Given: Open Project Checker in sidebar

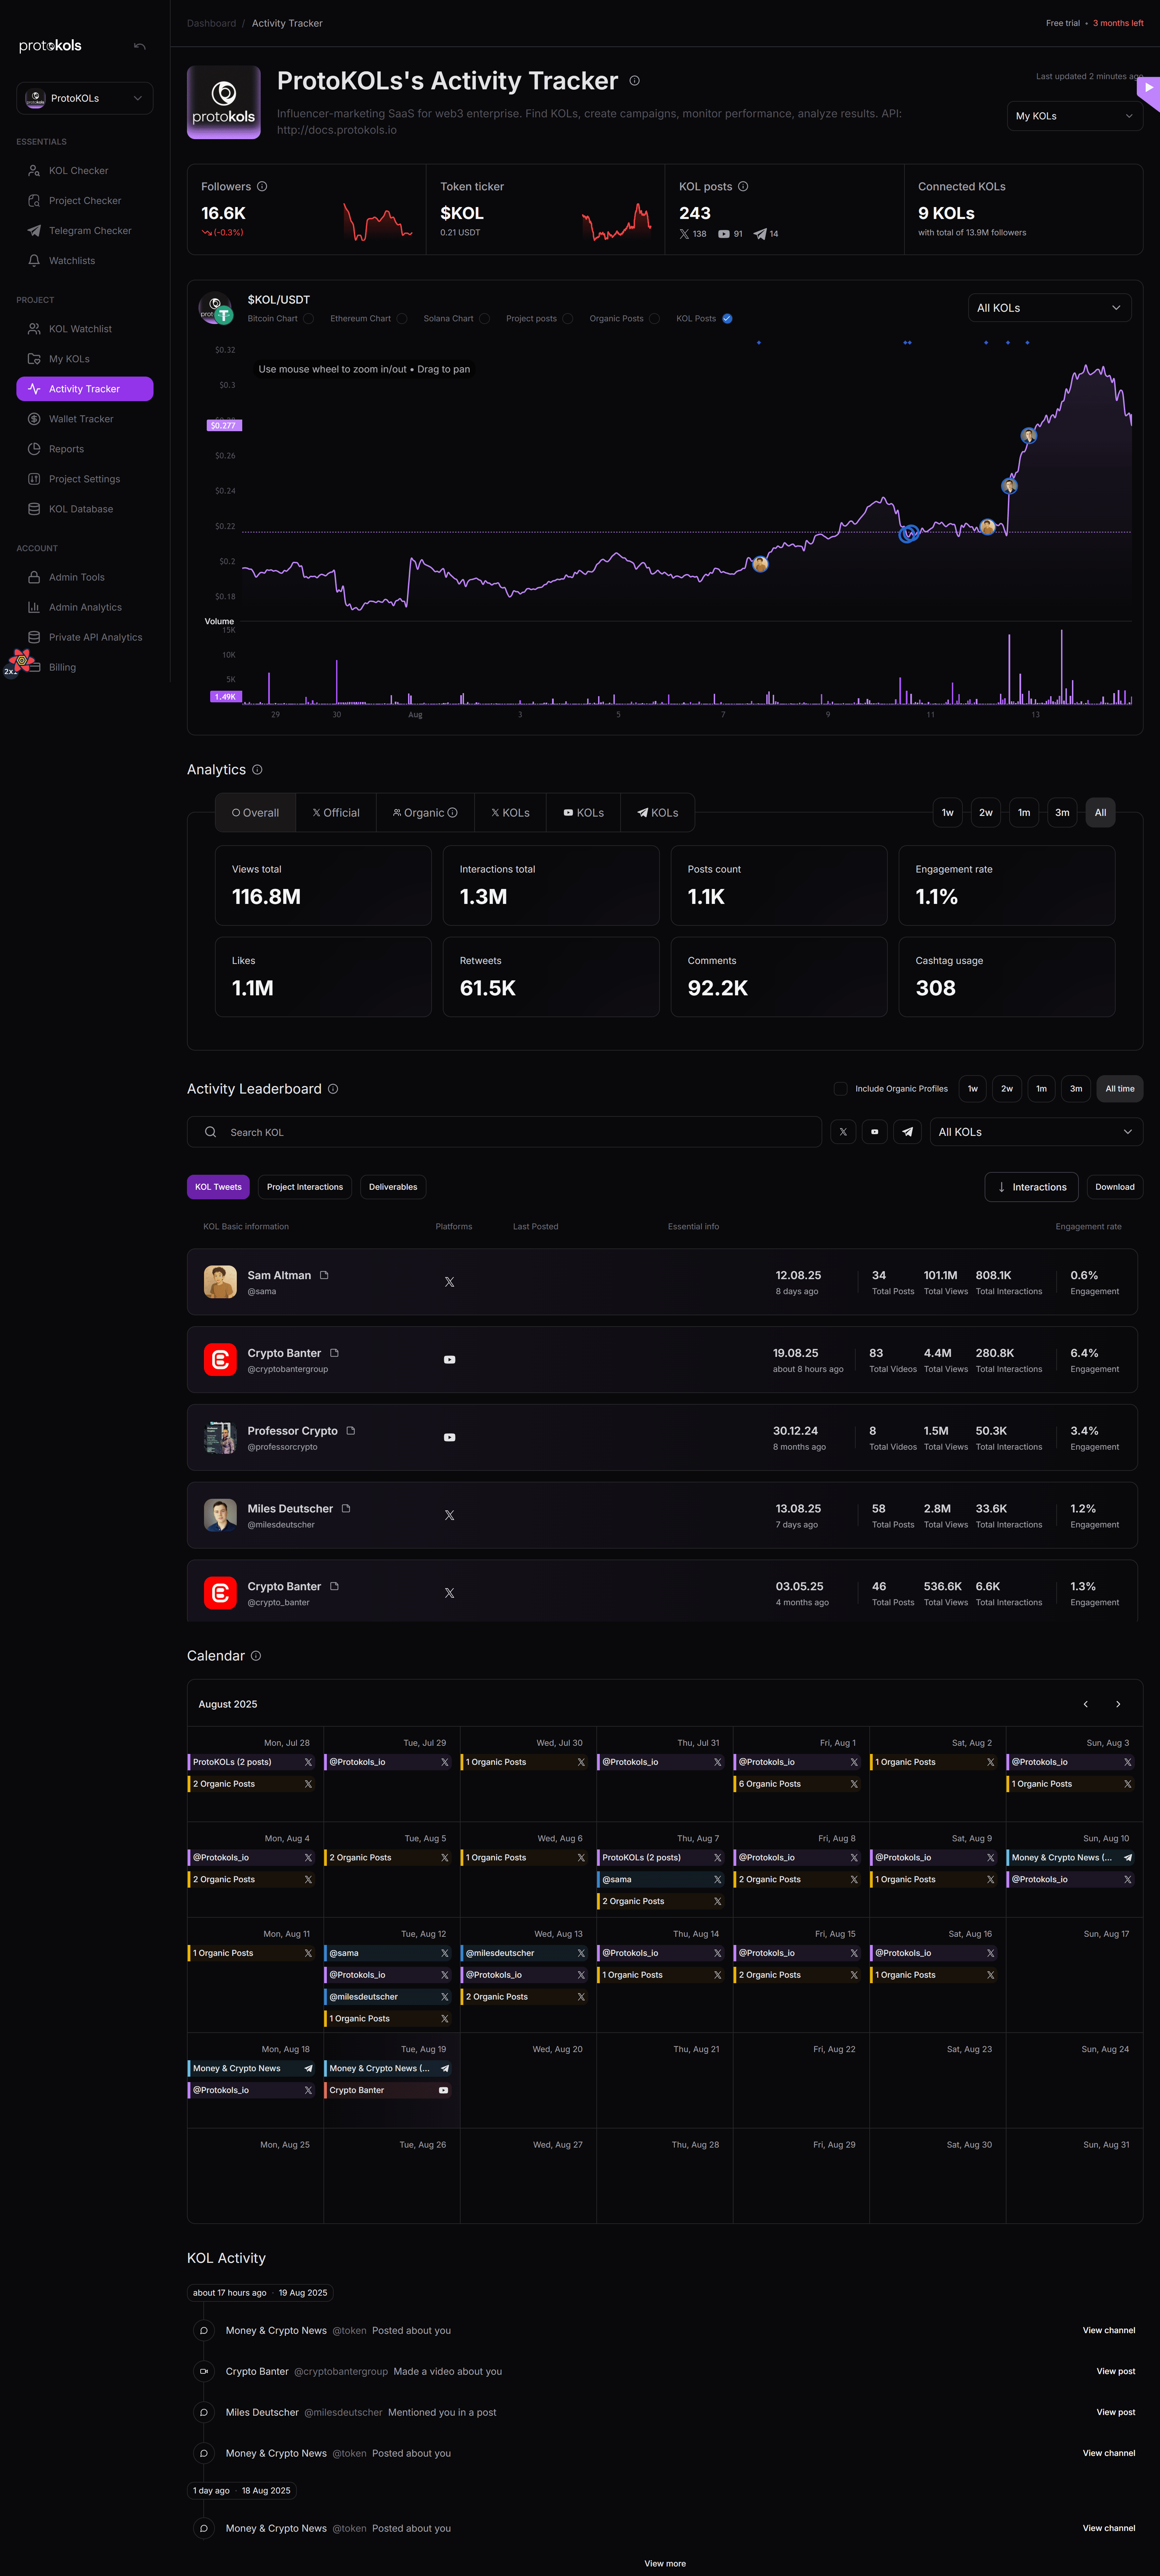Looking at the screenshot, I should click(x=85, y=201).
